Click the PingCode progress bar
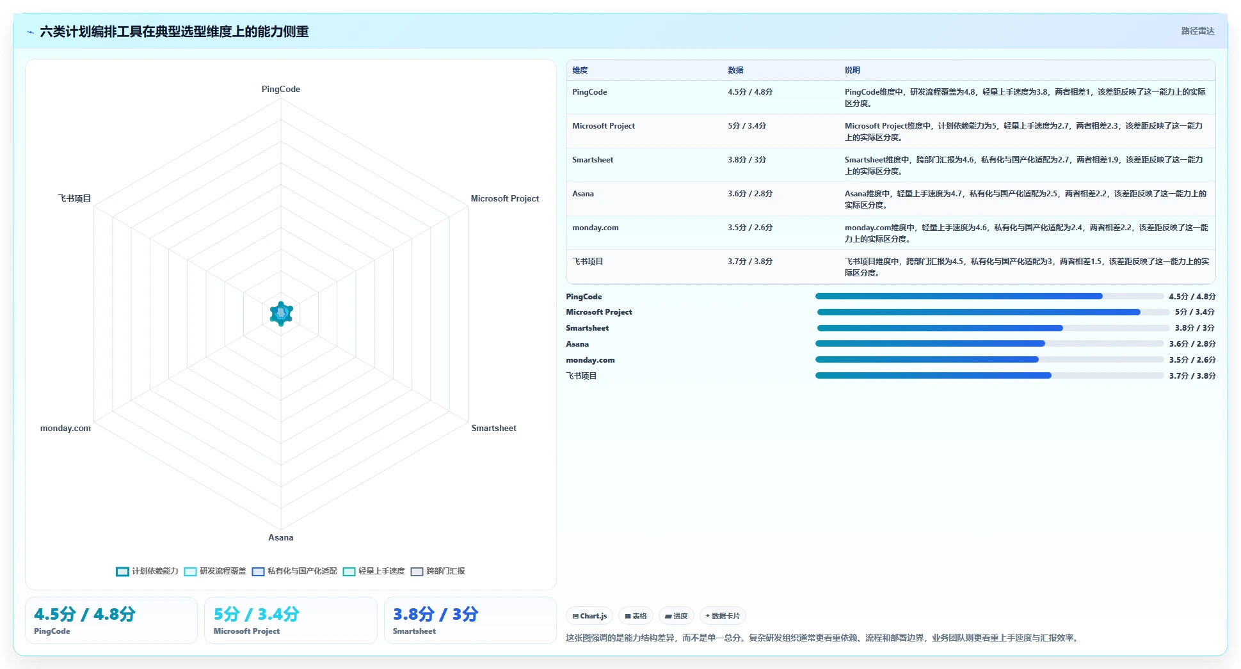The height and width of the screenshot is (669, 1241). 989,296
